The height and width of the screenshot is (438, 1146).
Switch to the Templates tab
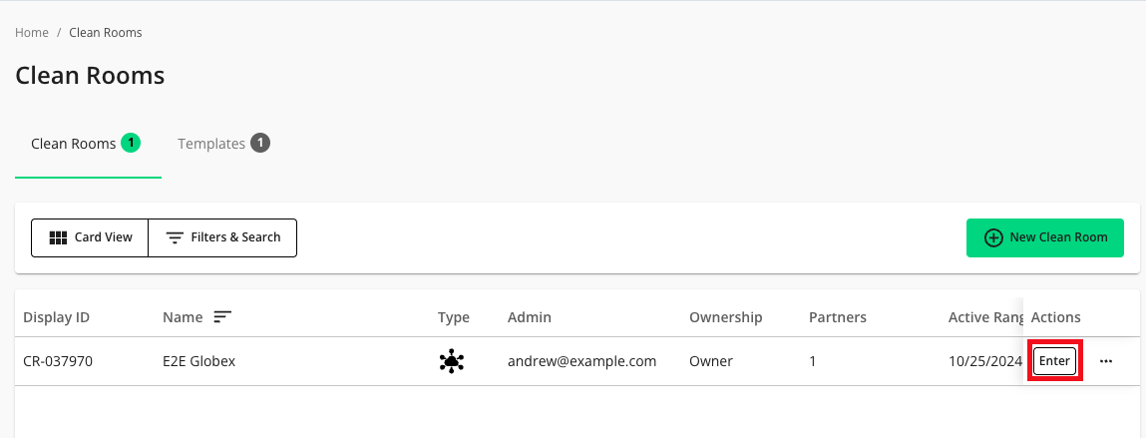tap(211, 144)
